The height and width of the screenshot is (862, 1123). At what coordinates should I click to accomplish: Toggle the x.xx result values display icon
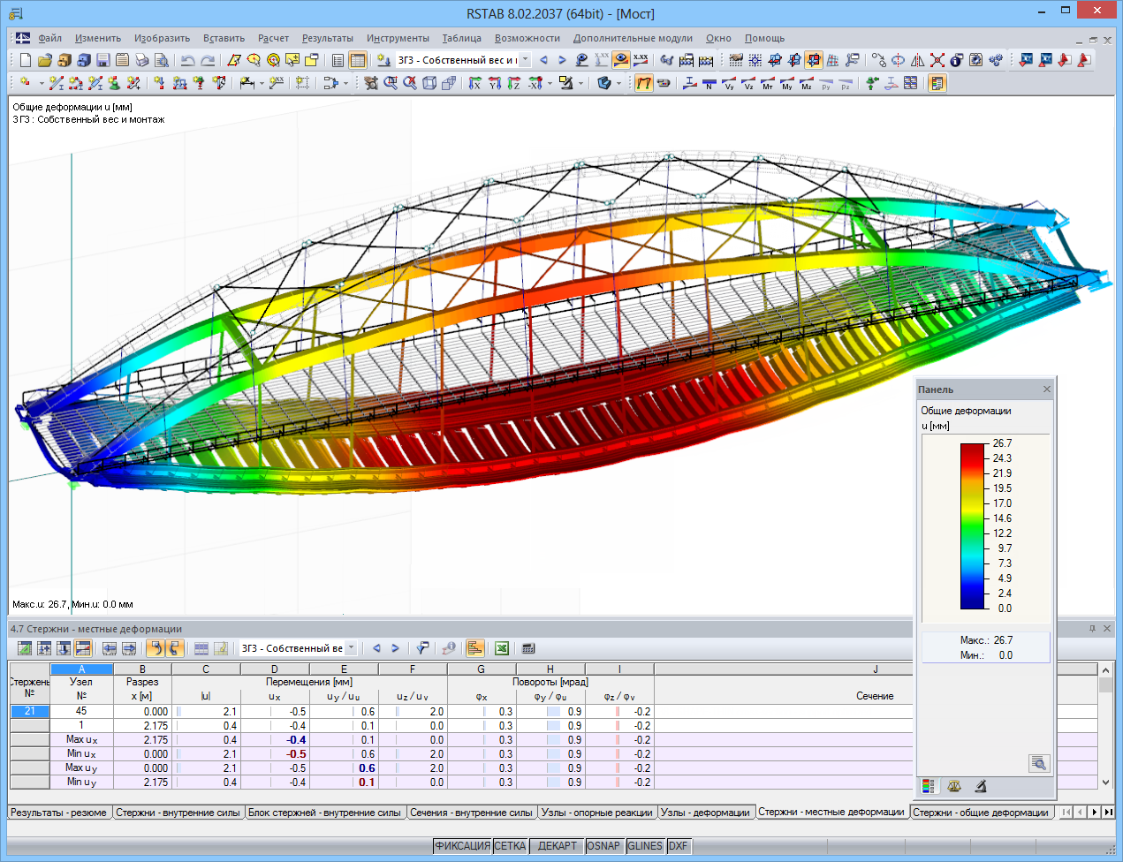click(x=641, y=60)
